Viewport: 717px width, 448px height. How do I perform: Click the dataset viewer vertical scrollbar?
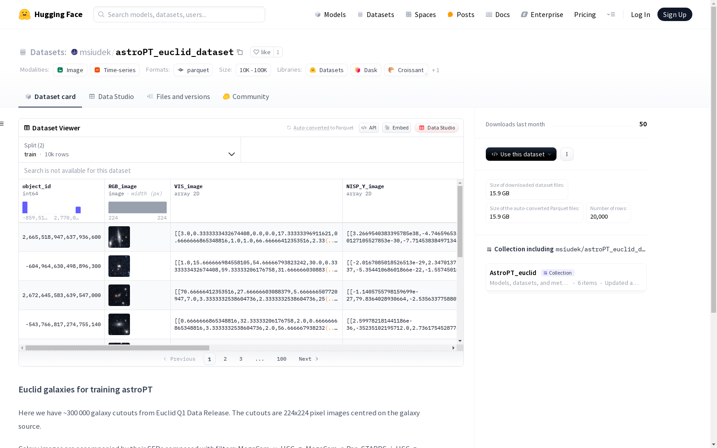pyautogui.click(x=460, y=221)
